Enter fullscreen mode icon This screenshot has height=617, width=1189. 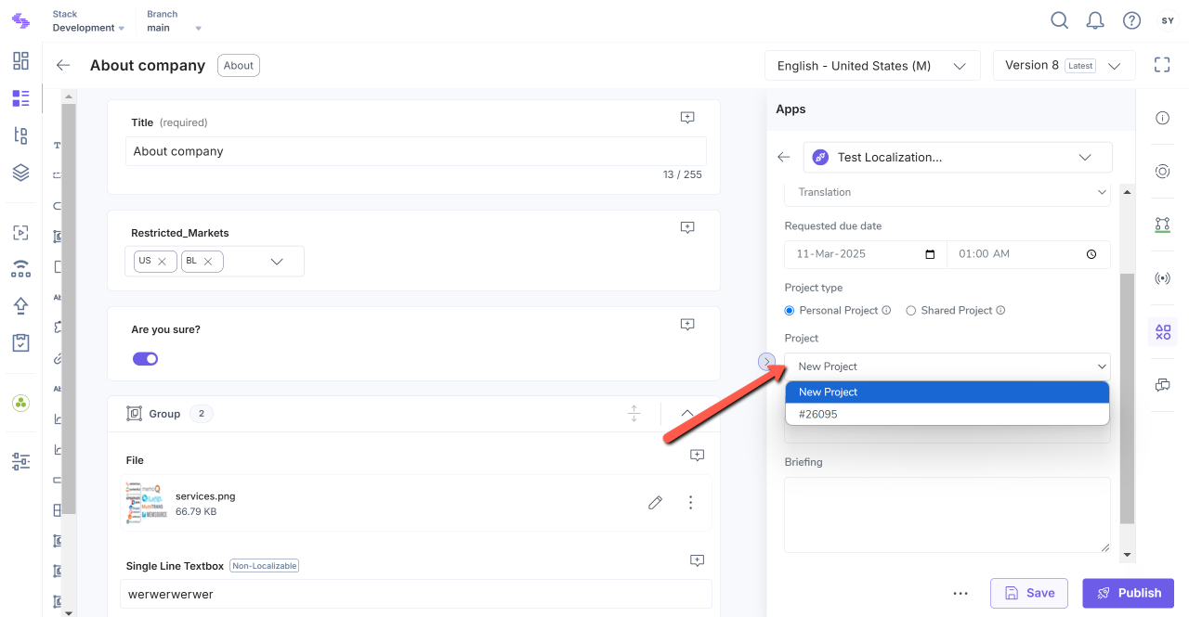[1162, 65]
